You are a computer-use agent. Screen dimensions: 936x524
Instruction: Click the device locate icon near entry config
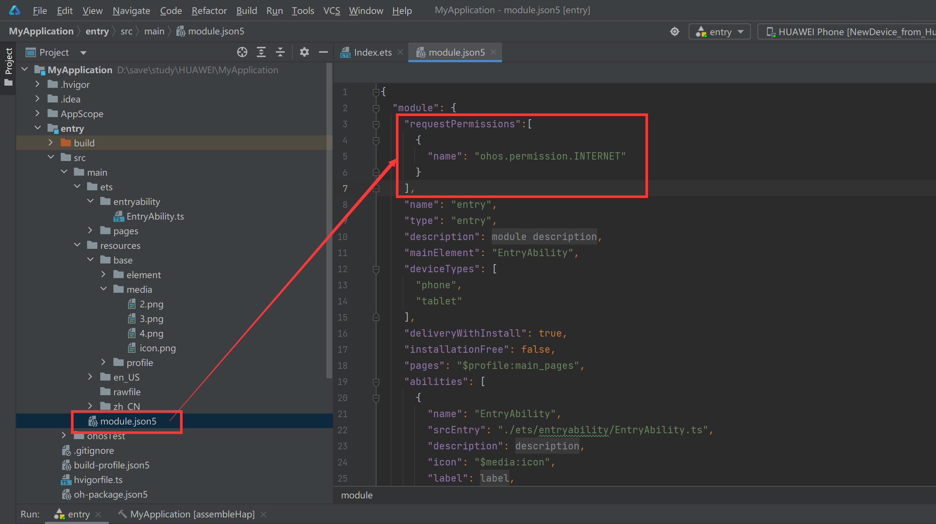(x=674, y=32)
